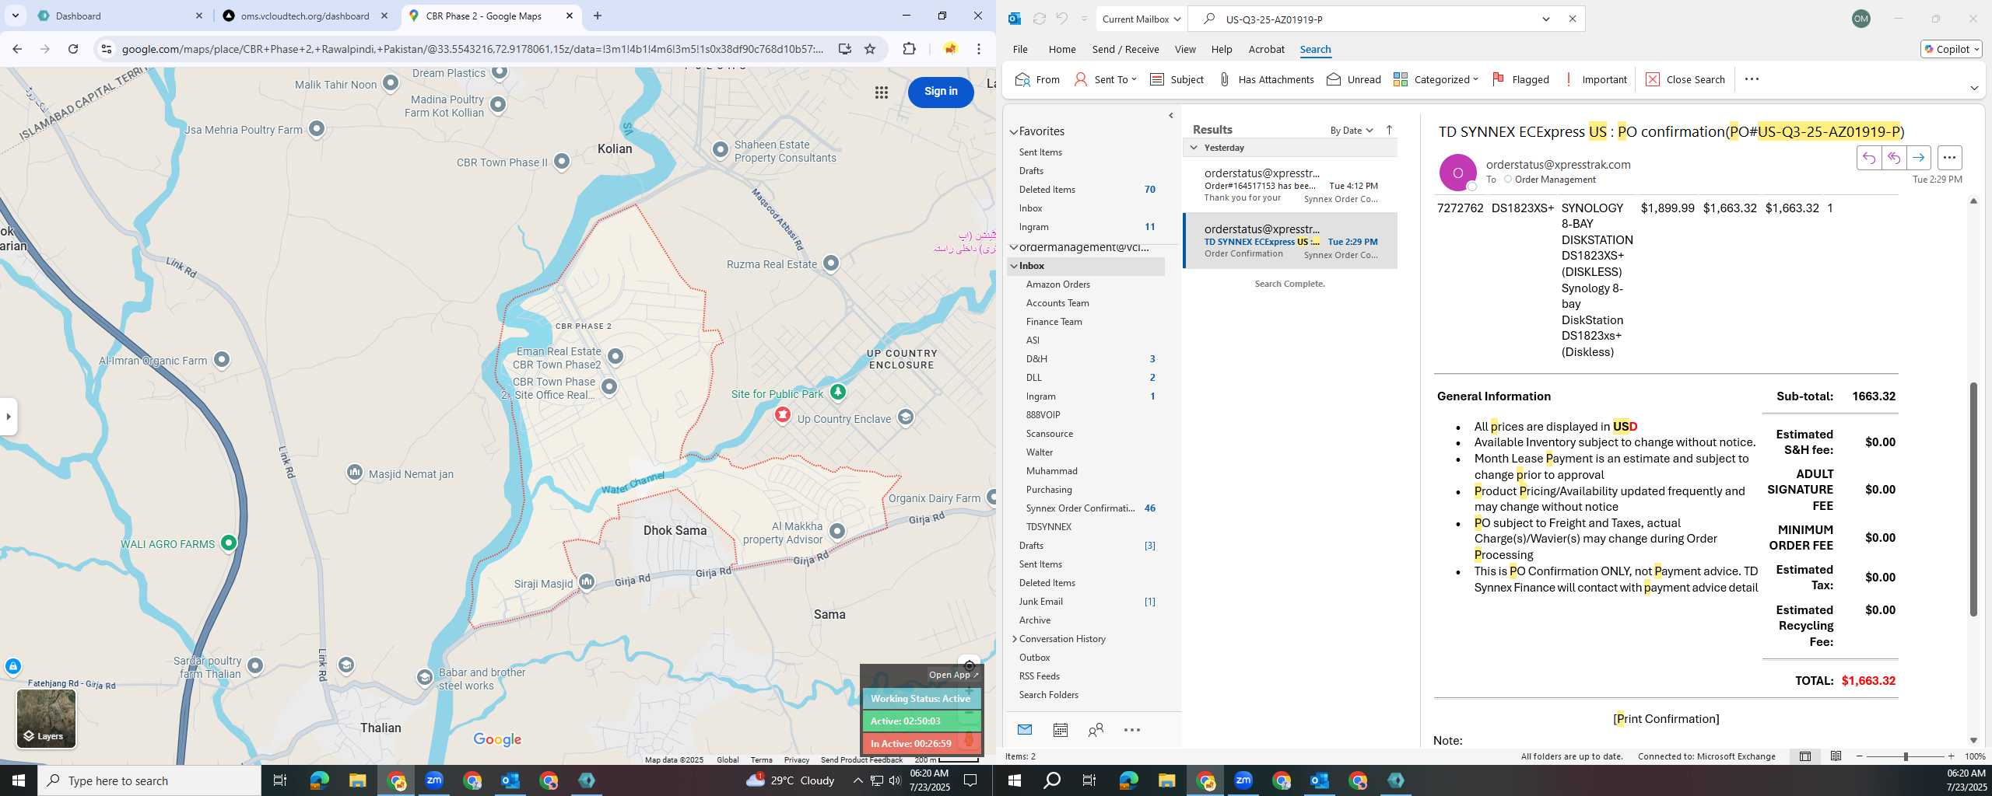The image size is (1992, 796).
Task: Change sort order By Date dropdown
Action: click(1352, 130)
